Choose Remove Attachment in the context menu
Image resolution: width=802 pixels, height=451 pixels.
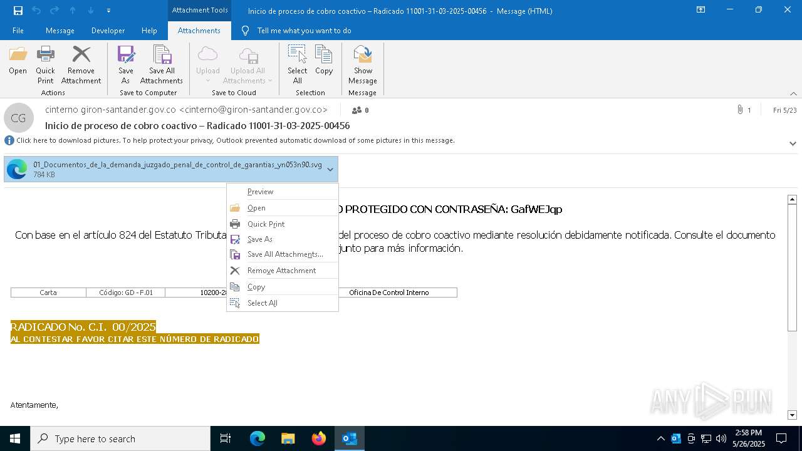pyautogui.click(x=283, y=271)
